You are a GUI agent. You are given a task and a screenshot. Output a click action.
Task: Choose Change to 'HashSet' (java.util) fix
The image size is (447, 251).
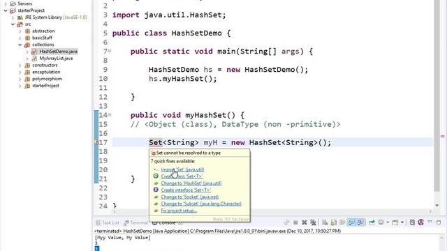click(x=191, y=183)
